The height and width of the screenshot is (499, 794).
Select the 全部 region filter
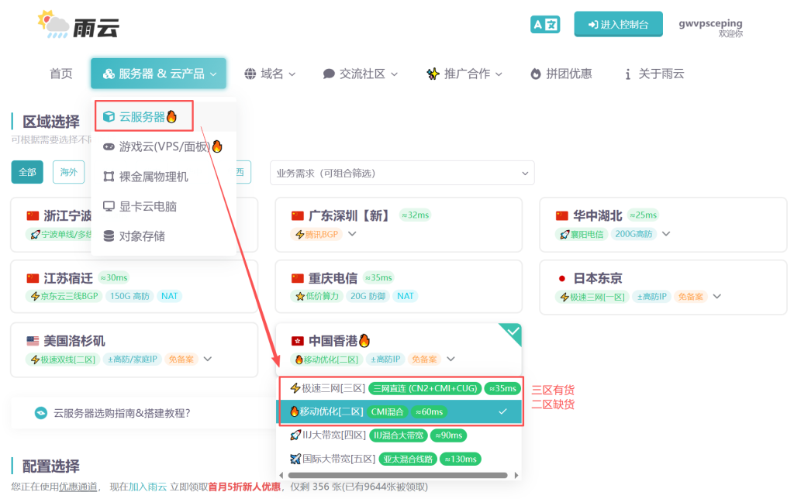(27, 172)
